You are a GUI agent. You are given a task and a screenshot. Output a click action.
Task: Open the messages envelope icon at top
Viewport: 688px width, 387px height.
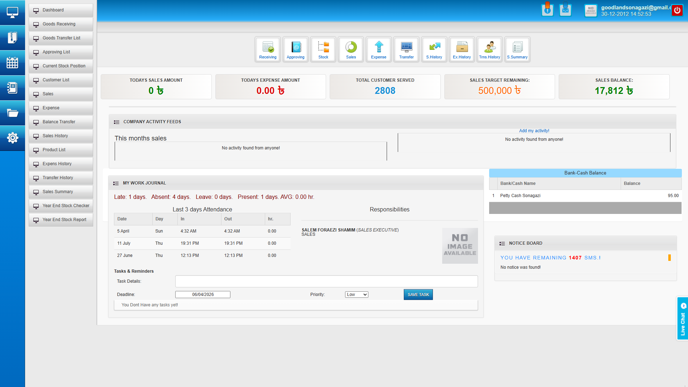(565, 10)
